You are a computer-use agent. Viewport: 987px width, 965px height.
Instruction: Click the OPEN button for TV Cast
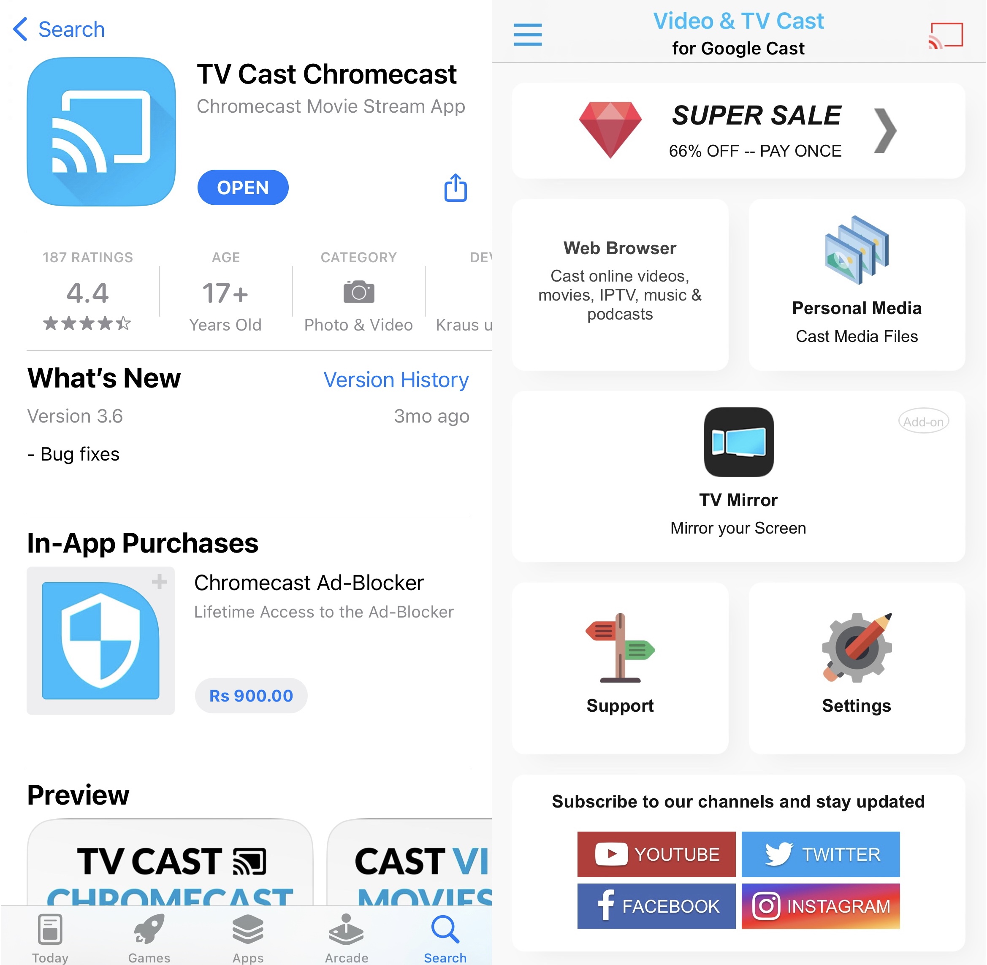[x=243, y=187]
